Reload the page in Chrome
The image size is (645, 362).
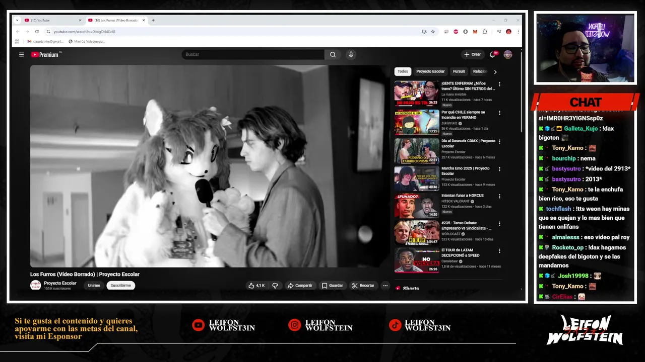click(37, 32)
